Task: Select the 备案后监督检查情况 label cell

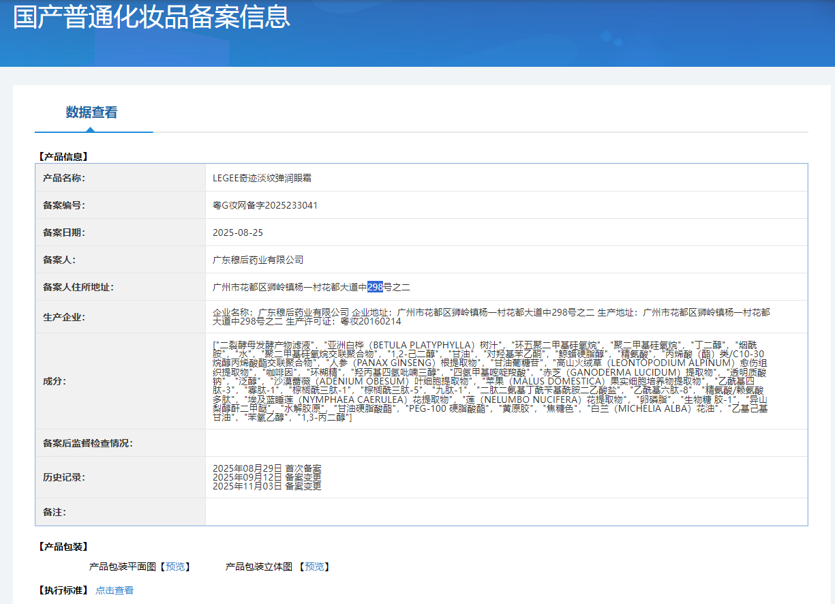Action: (121, 443)
